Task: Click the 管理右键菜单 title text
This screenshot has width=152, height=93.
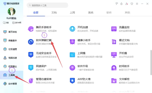Action: pyautogui.click(x=44, y=79)
